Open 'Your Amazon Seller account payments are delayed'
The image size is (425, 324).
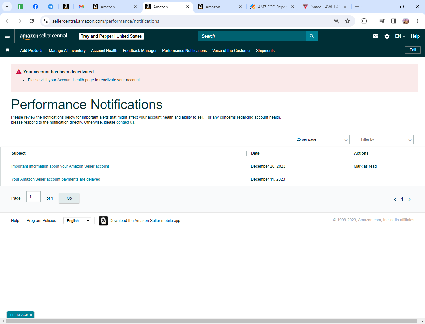point(56,179)
